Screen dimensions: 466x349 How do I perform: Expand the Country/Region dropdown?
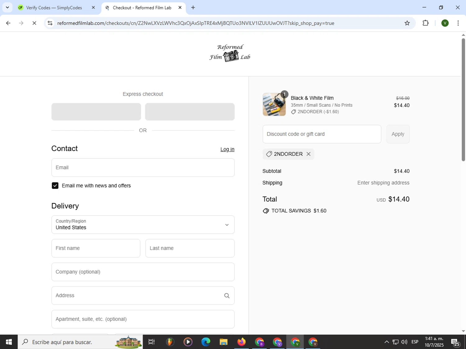pyautogui.click(x=143, y=225)
